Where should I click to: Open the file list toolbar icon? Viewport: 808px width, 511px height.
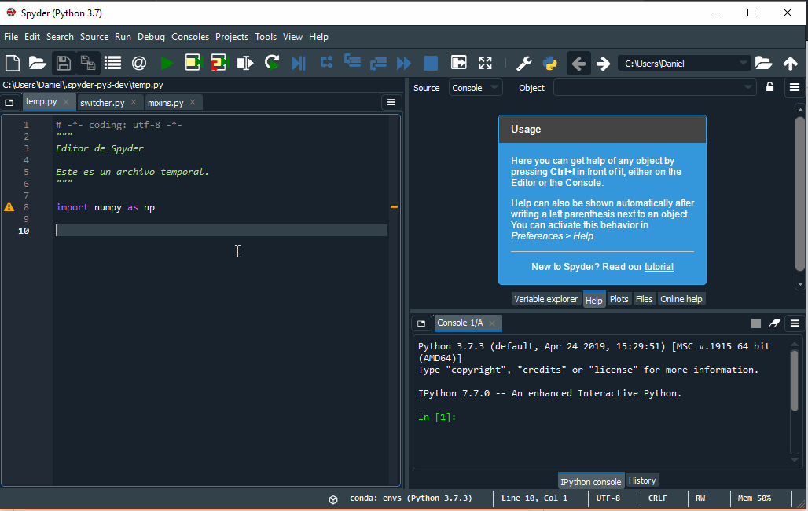click(113, 64)
